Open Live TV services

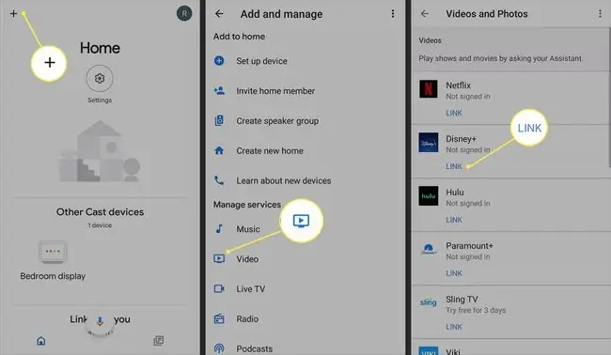point(251,289)
